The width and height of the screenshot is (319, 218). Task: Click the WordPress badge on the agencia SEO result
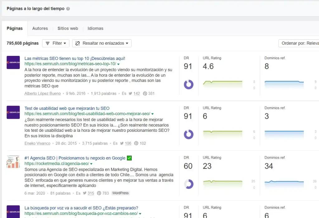[x=120, y=193]
